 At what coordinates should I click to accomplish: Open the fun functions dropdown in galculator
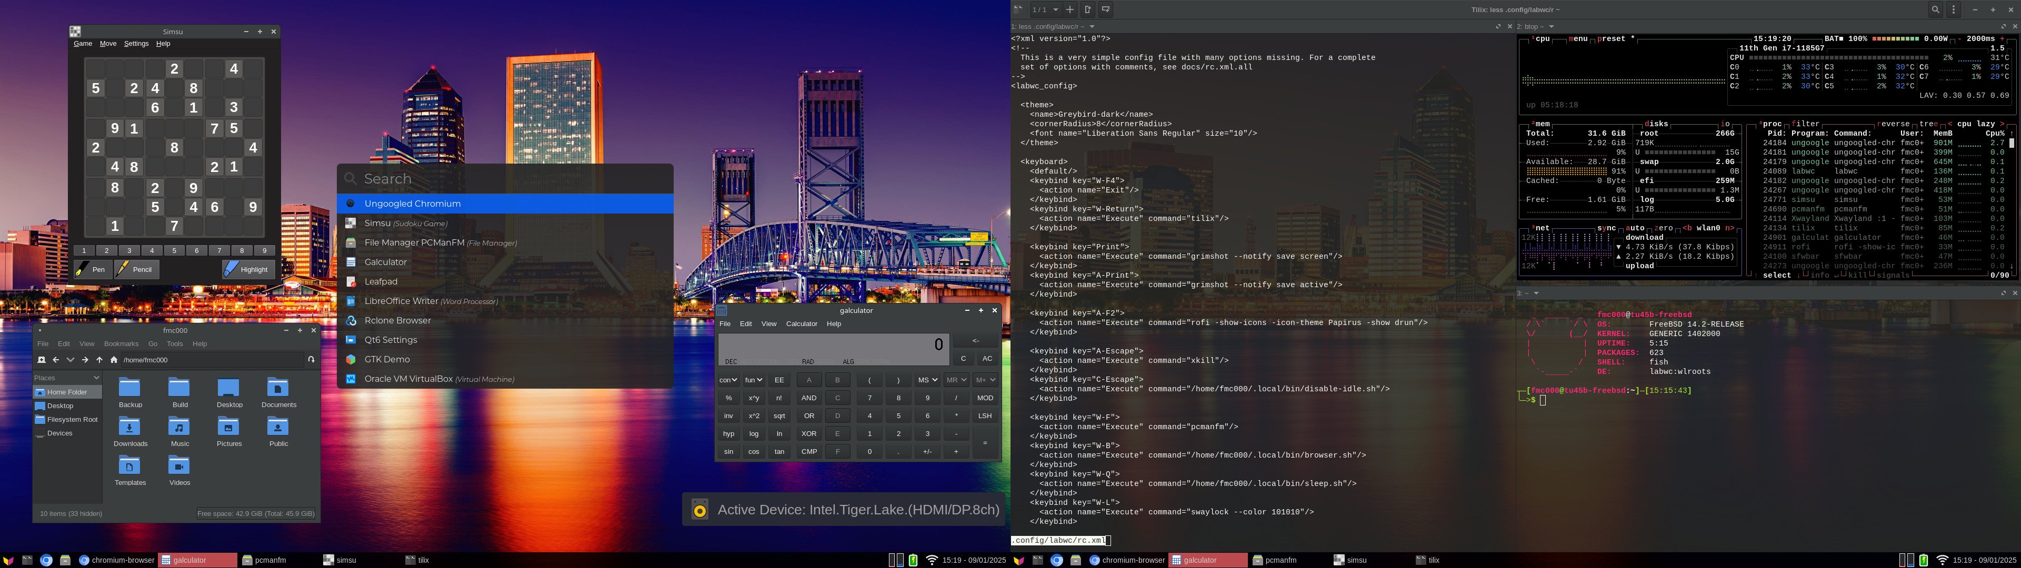tap(753, 380)
